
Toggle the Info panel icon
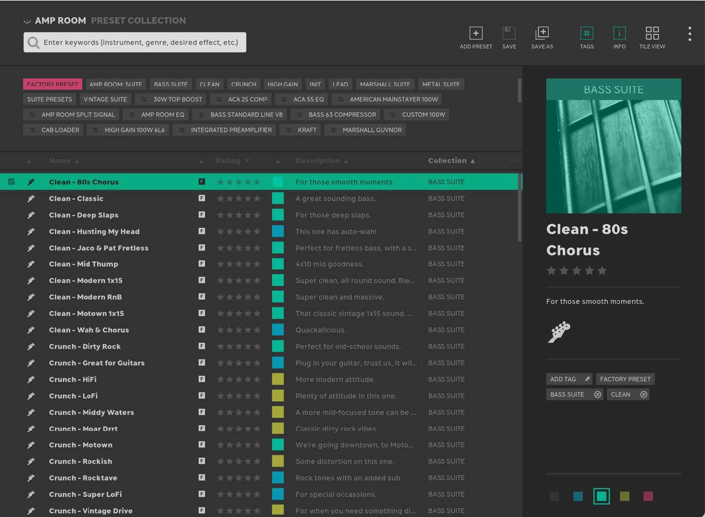point(619,34)
